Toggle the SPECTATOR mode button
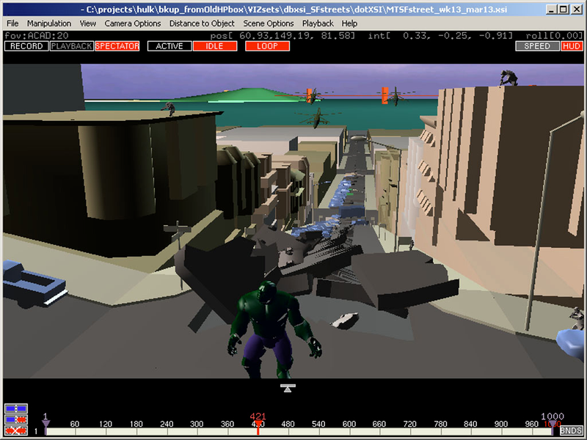The image size is (587, 440). coord(117,46)
